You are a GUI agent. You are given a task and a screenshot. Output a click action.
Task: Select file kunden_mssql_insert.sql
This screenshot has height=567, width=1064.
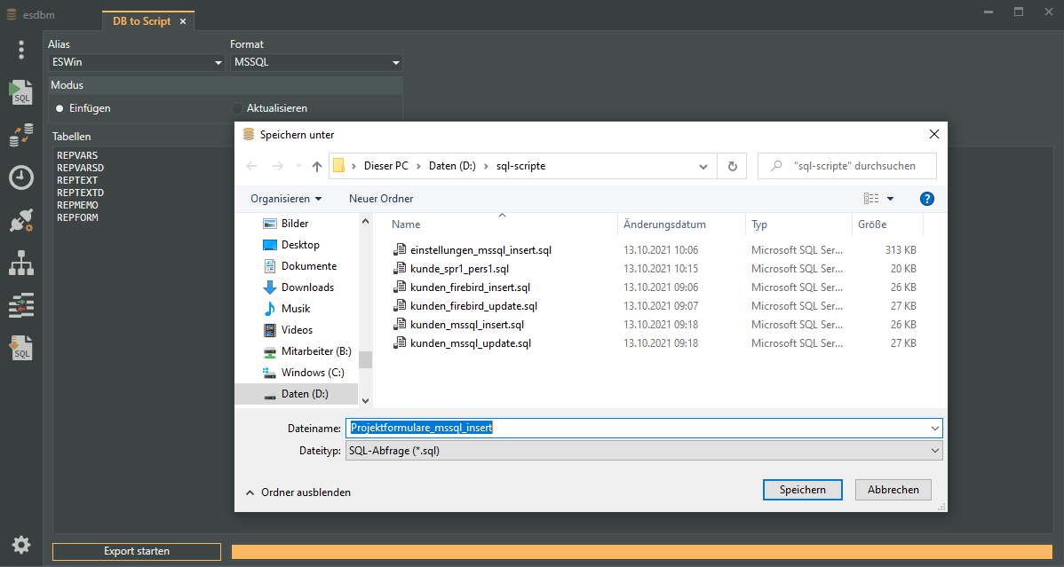466,325
